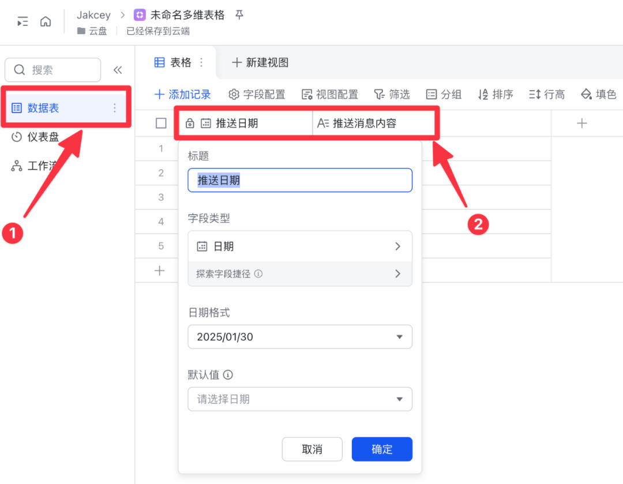Screen dimensions: 623x484
Task: Add a new row with plus below row 5
Action: coord(159,271)
